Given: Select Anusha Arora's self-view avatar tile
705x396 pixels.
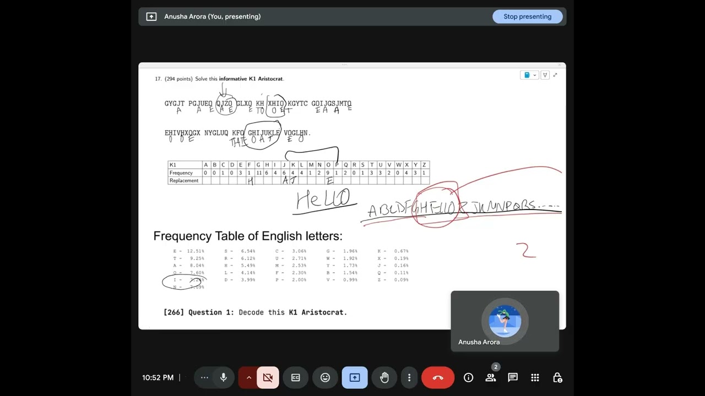Looking at the screenshot, I should [x=505, y=321].
